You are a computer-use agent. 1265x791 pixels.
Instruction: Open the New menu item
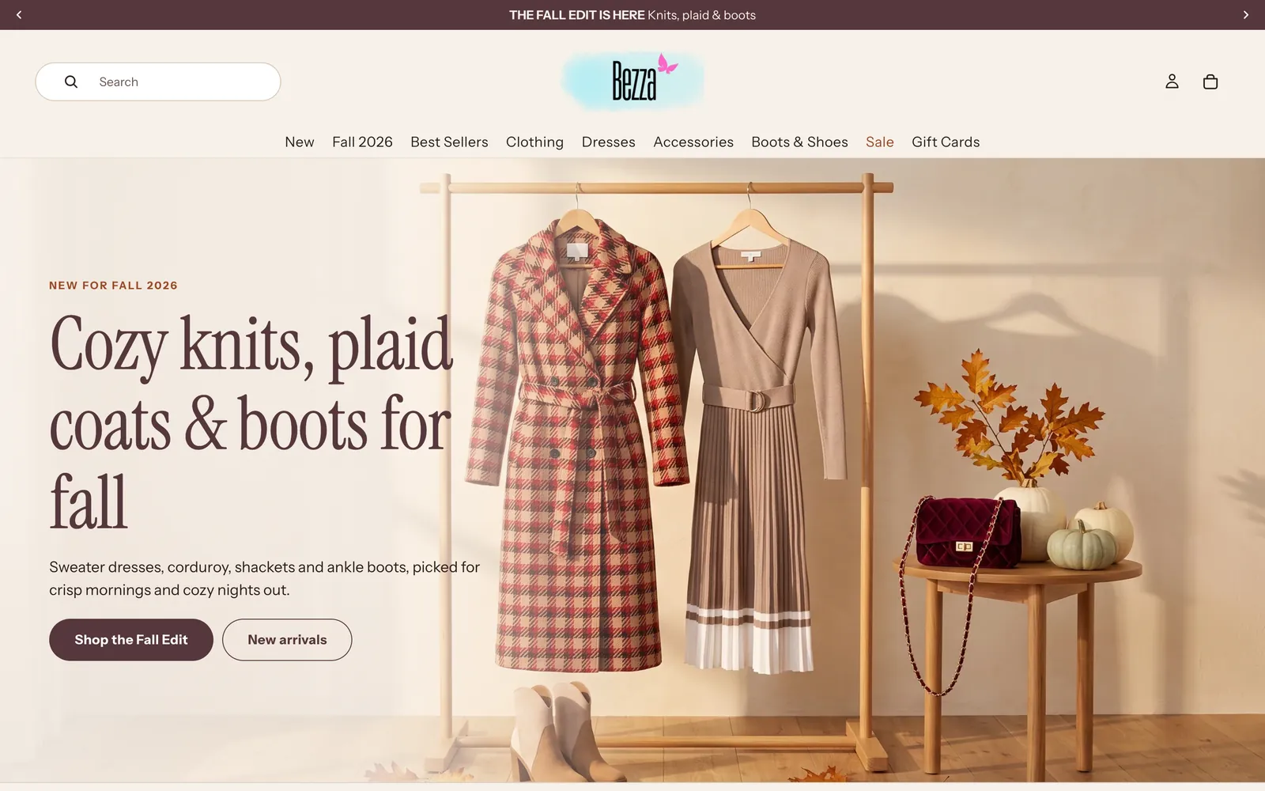pos(300,142)
